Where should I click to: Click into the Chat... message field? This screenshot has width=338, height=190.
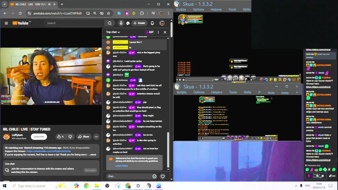(129, 176)
